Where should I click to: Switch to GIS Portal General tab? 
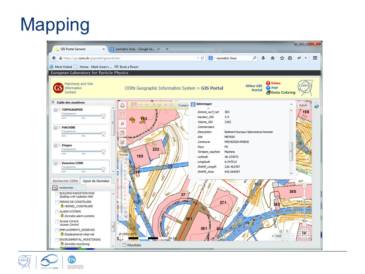click(x=79, y=49)
